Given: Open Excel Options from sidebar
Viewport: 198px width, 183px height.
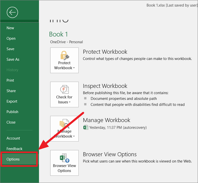Looking at the screenshot, I should click(19, 159).
